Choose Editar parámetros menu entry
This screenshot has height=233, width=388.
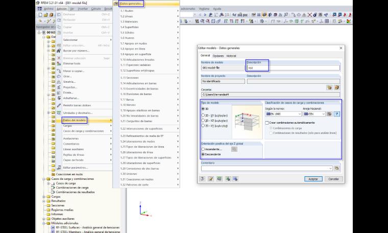point(76,168)
